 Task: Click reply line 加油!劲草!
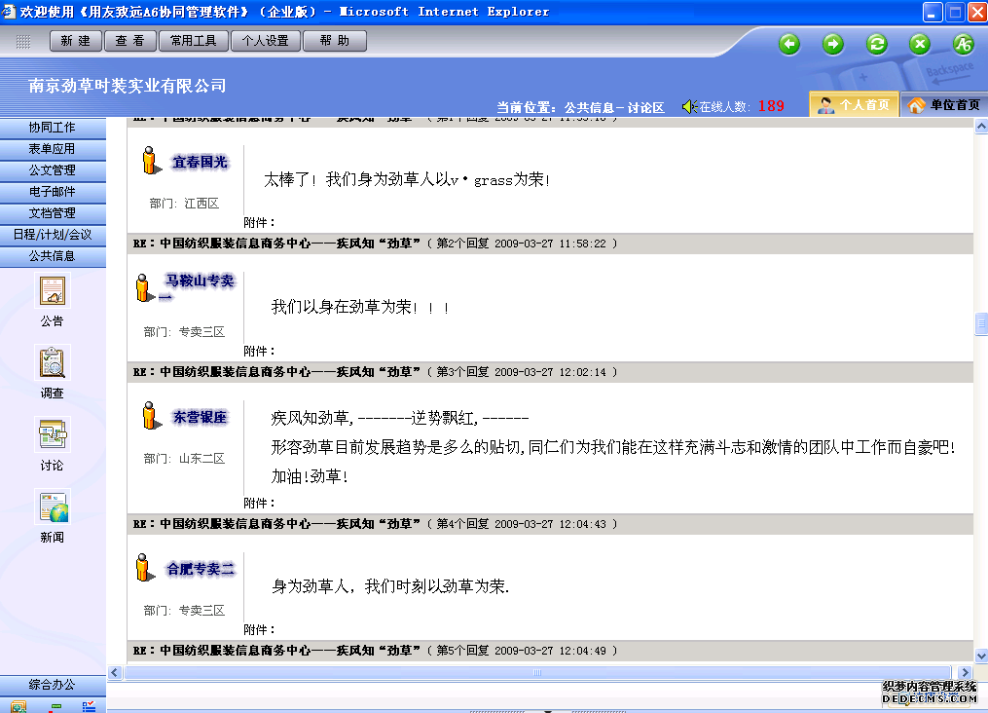pyautogui.click(x=310, y=476)
